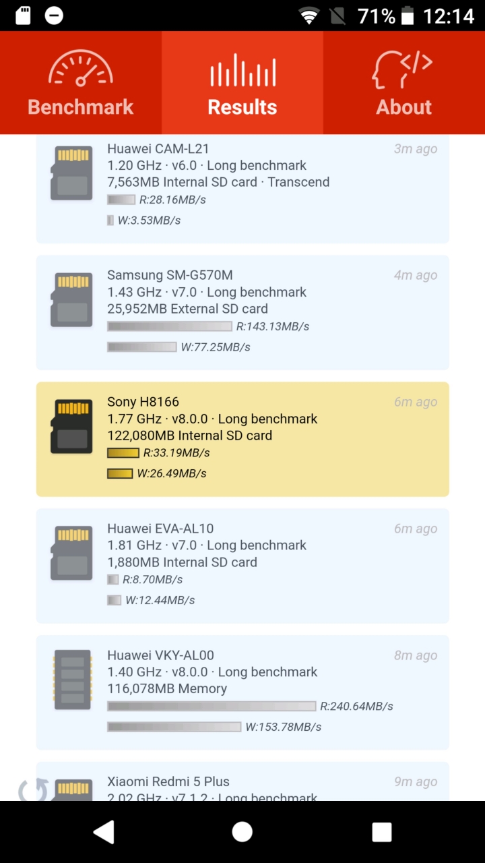
Task: Tap the Samsung SM-G570M SD card icon
Action: [x=71, y=300]
